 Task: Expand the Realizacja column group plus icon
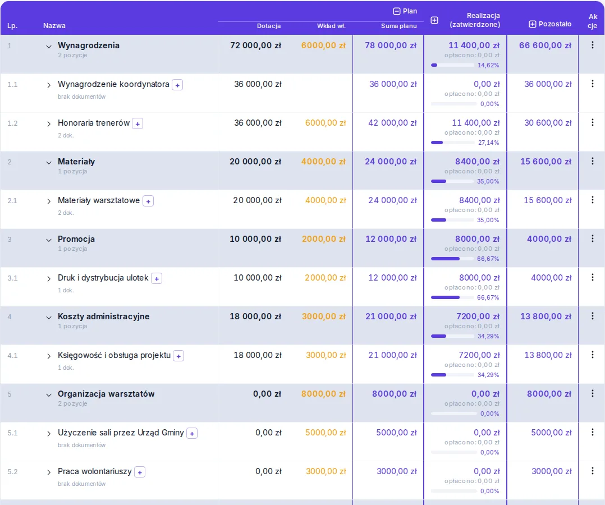click(x=434, y=20)
